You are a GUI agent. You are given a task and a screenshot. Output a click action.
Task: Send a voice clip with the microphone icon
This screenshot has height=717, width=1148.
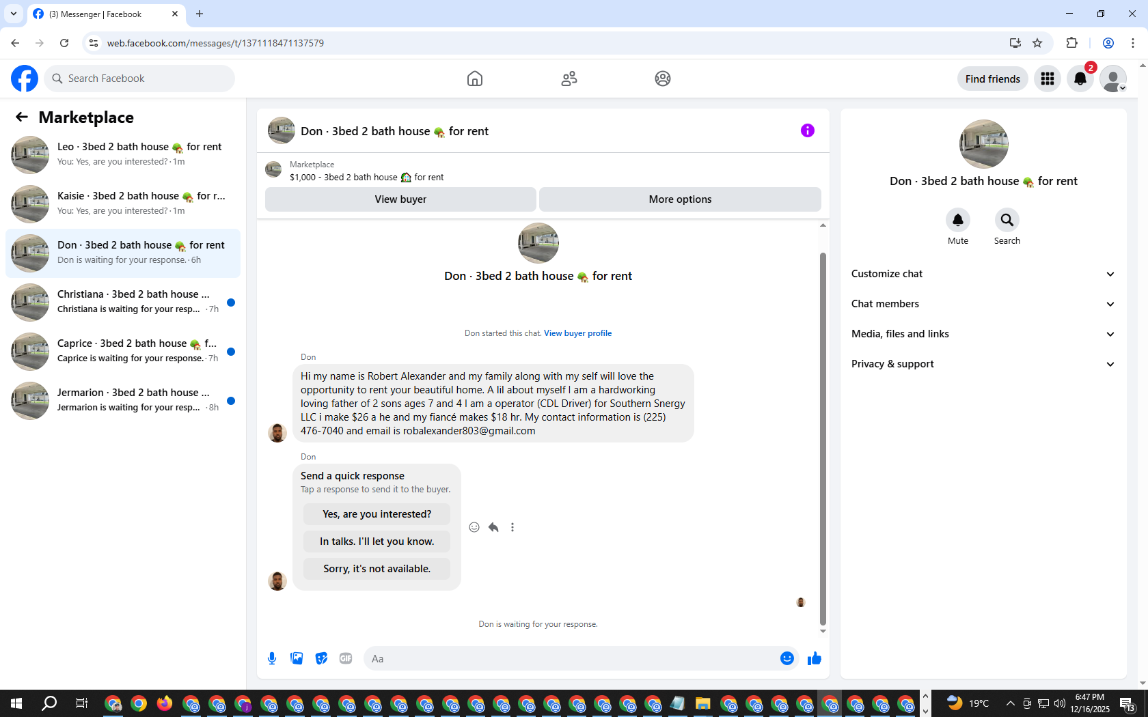click(x=272, y=658)
